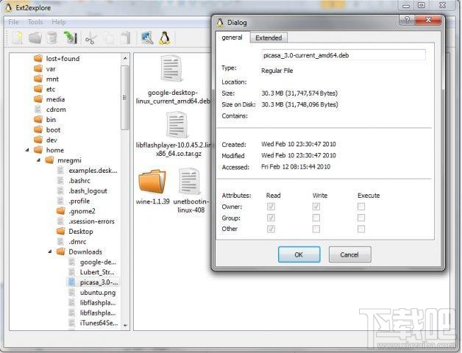
Task: Toggle the Other Write checkbox
Action: point(316,229)
